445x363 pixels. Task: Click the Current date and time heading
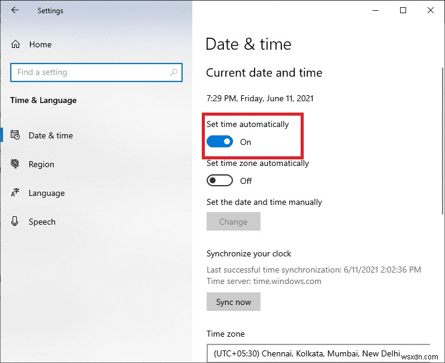(264, 72)
